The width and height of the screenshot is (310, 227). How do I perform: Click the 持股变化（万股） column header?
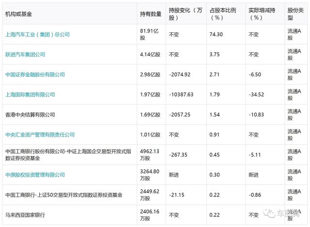[x=186, y=14]
